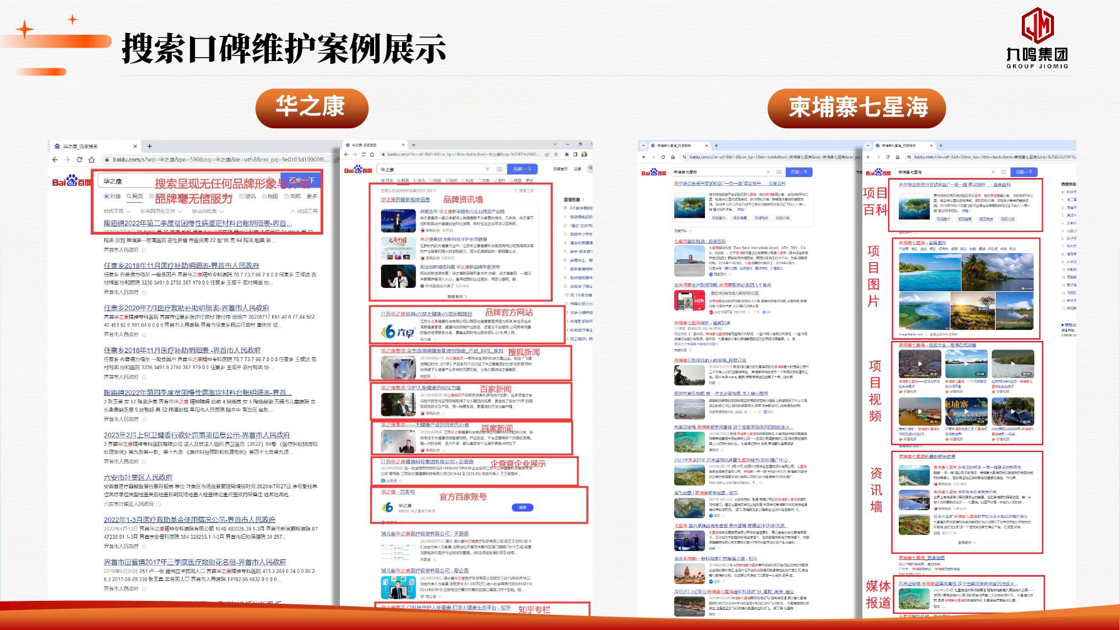Click reload icon in second 柬埔寨七星海 window
The image size is (1120, 630).
tap(888, 157)
